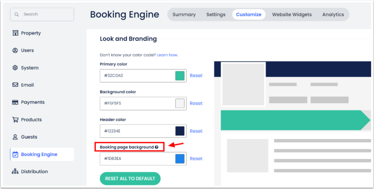Open the blue Booking page background swatch
The image size is (374, 189).
click(x=180, y=158)
